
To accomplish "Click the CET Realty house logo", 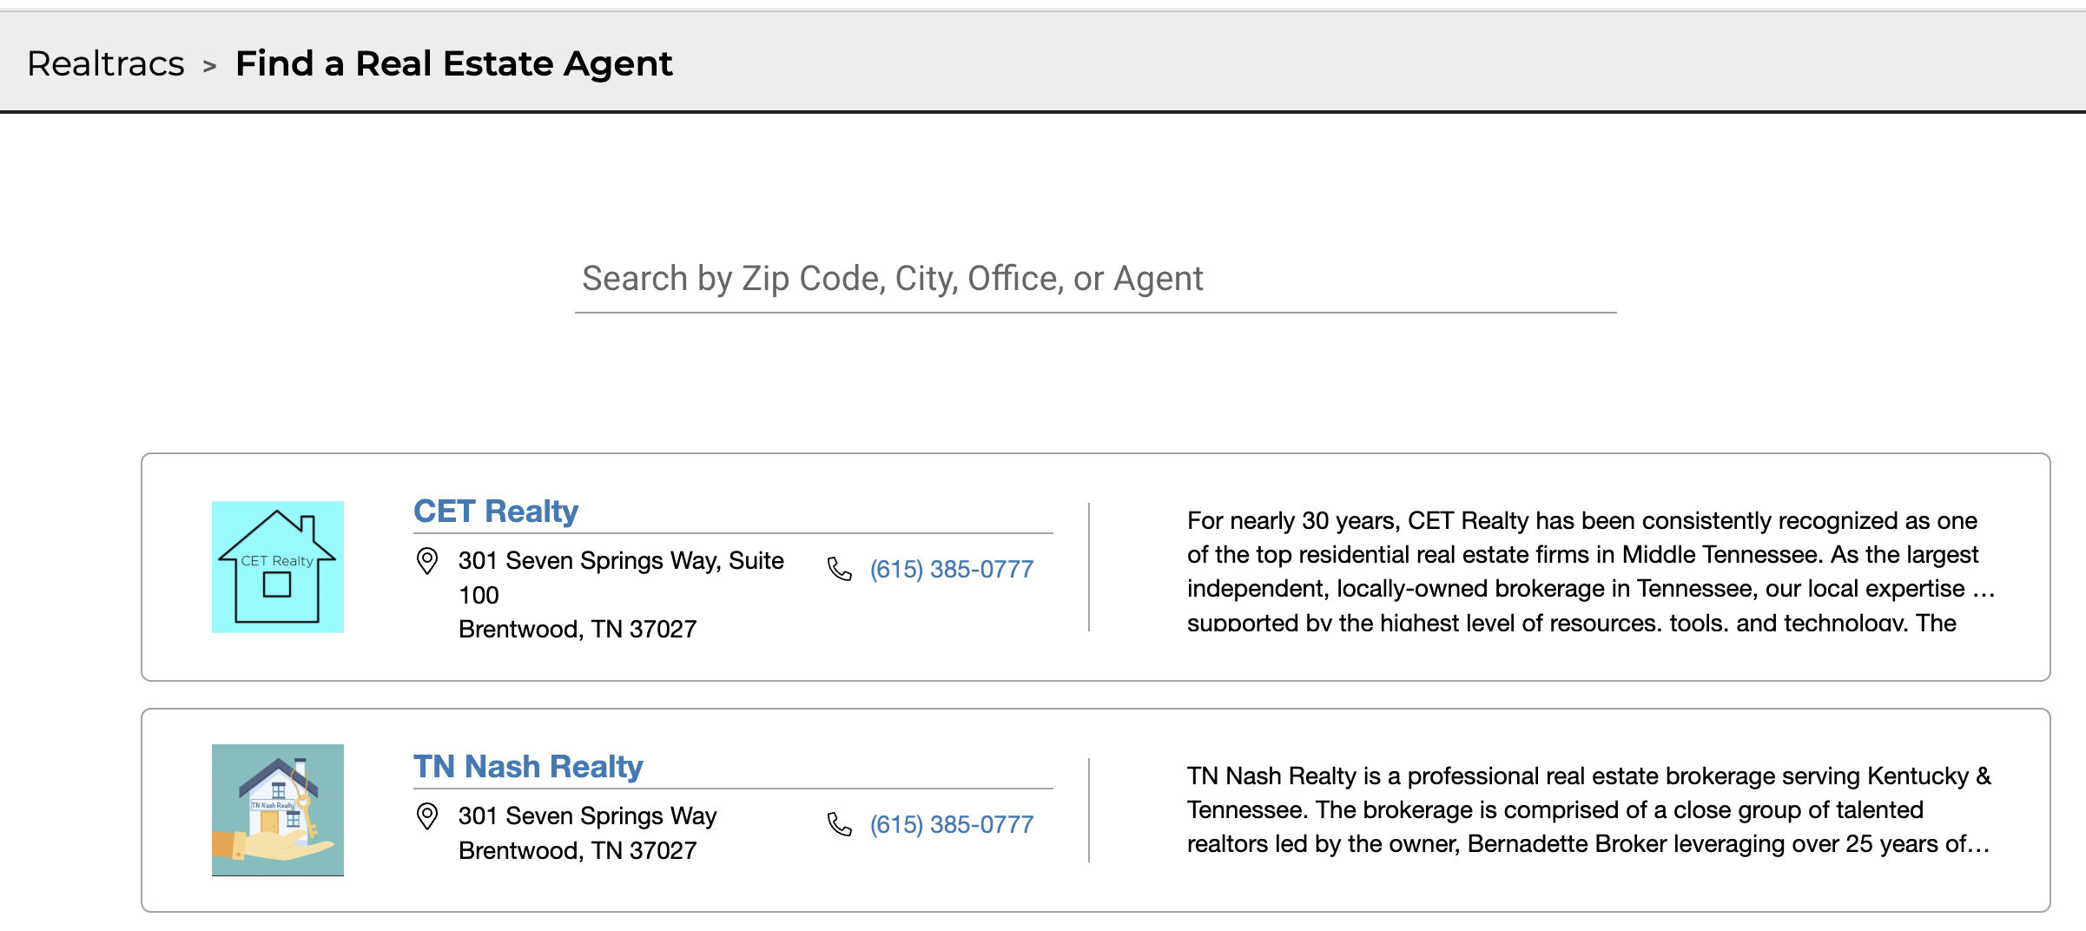I will [278, 566].
